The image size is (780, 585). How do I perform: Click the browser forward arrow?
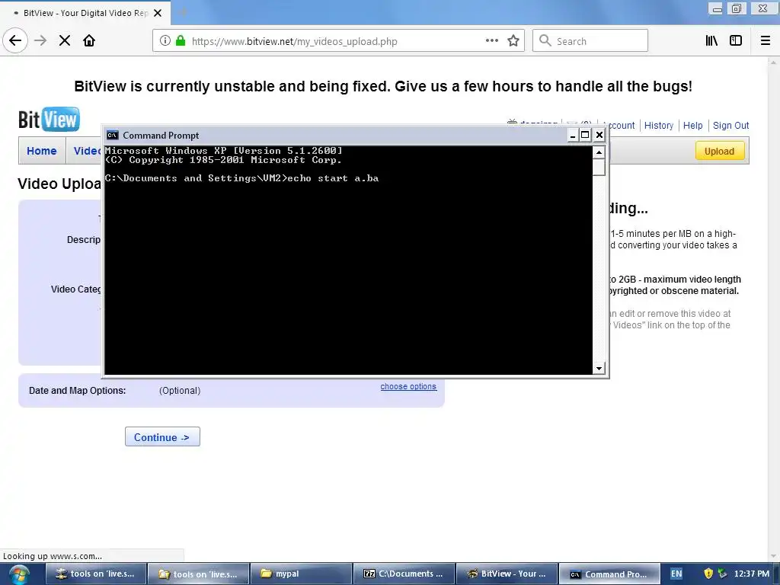(40, 40)
